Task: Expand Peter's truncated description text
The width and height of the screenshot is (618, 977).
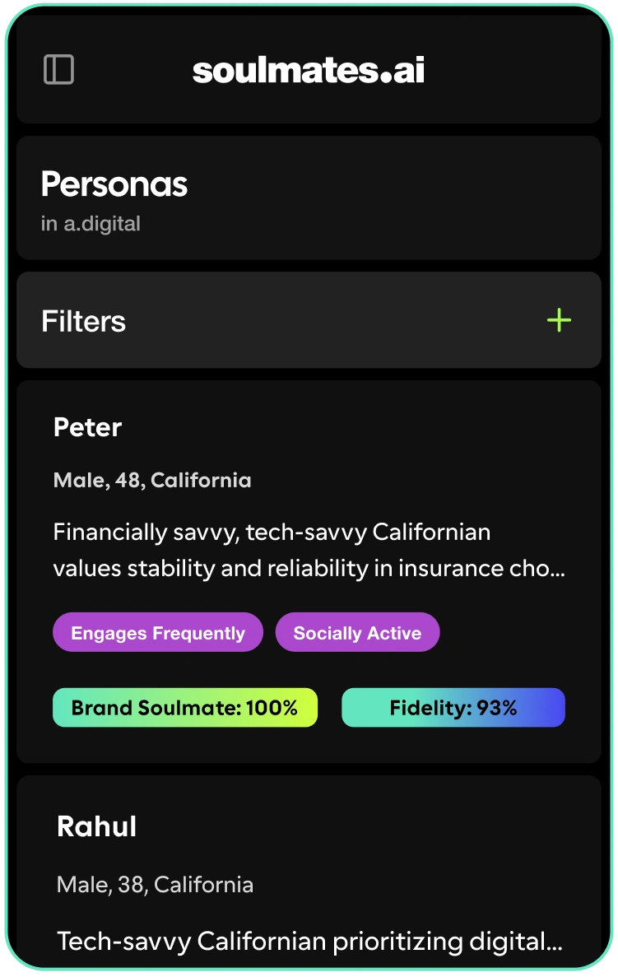Action: (309, 550)
